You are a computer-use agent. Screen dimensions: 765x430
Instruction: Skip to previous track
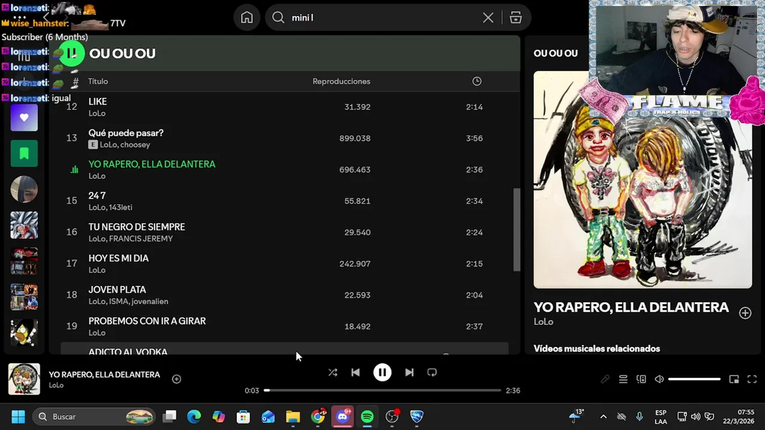[x=356, y=372]
